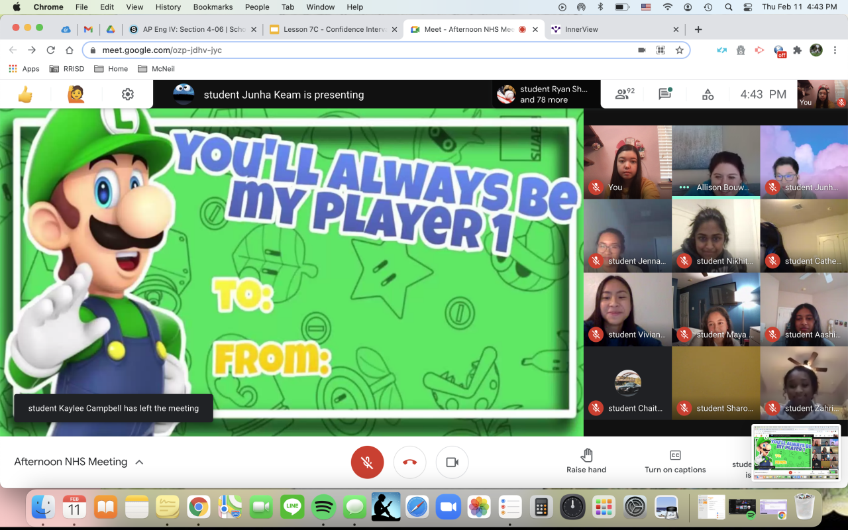Switch to InnerView tab
Image resolution: width=848 pixels, height=530 pixels.
tap(614, 29)
